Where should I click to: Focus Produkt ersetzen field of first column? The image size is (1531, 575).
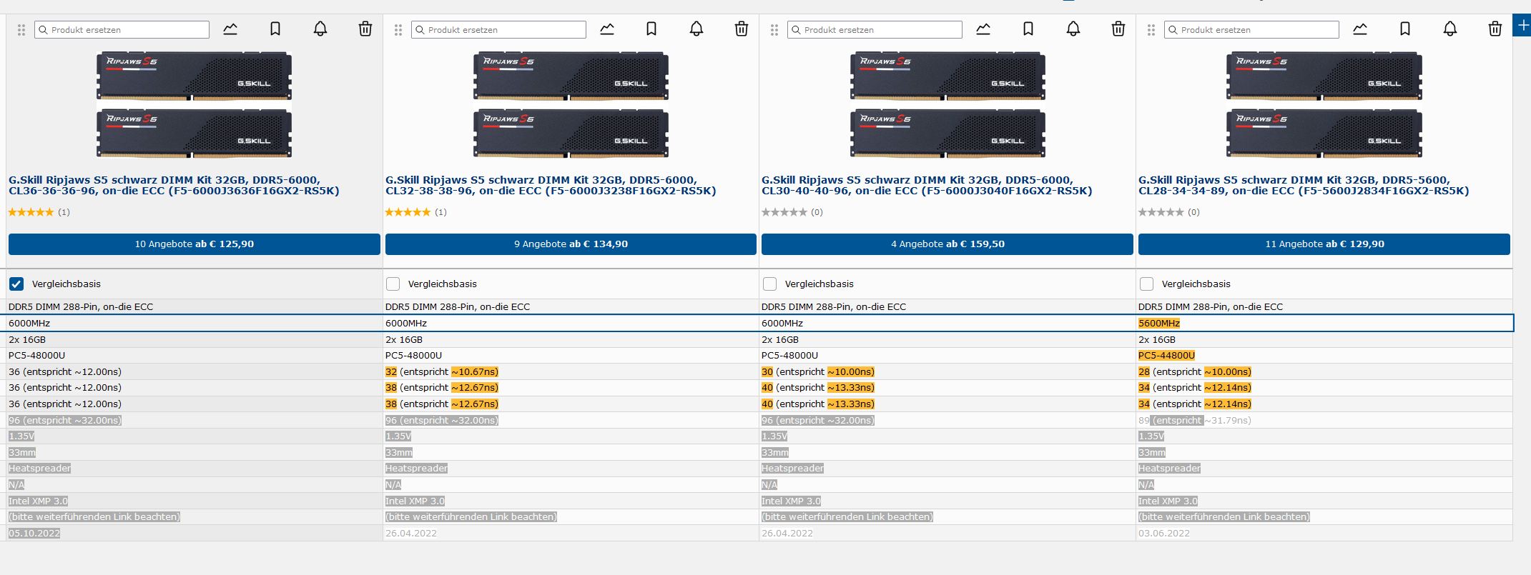coord(122,30)
